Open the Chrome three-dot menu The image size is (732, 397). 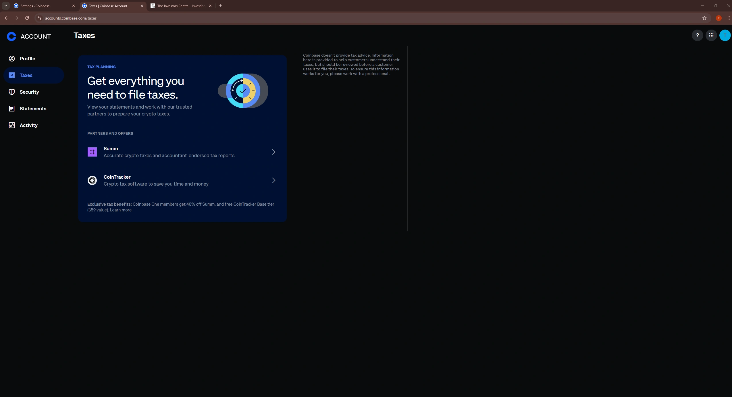click(729, 18)
